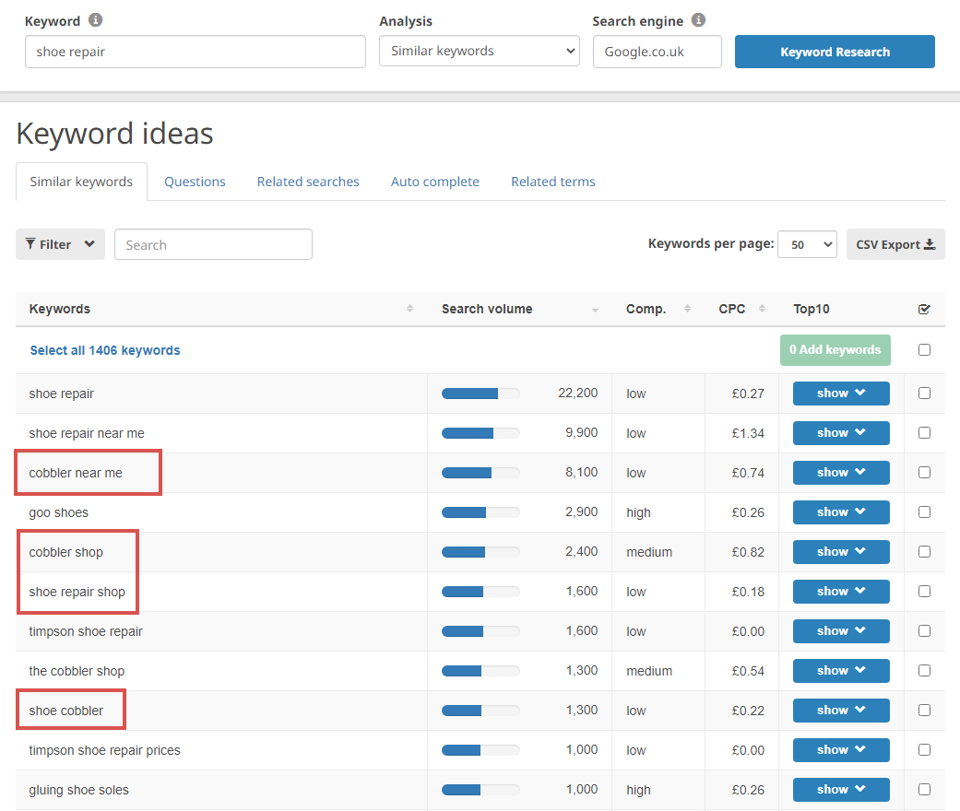The width and height of the screenshot is (960, 811).
Task: Click inside the table Search field
Action: 213,243
